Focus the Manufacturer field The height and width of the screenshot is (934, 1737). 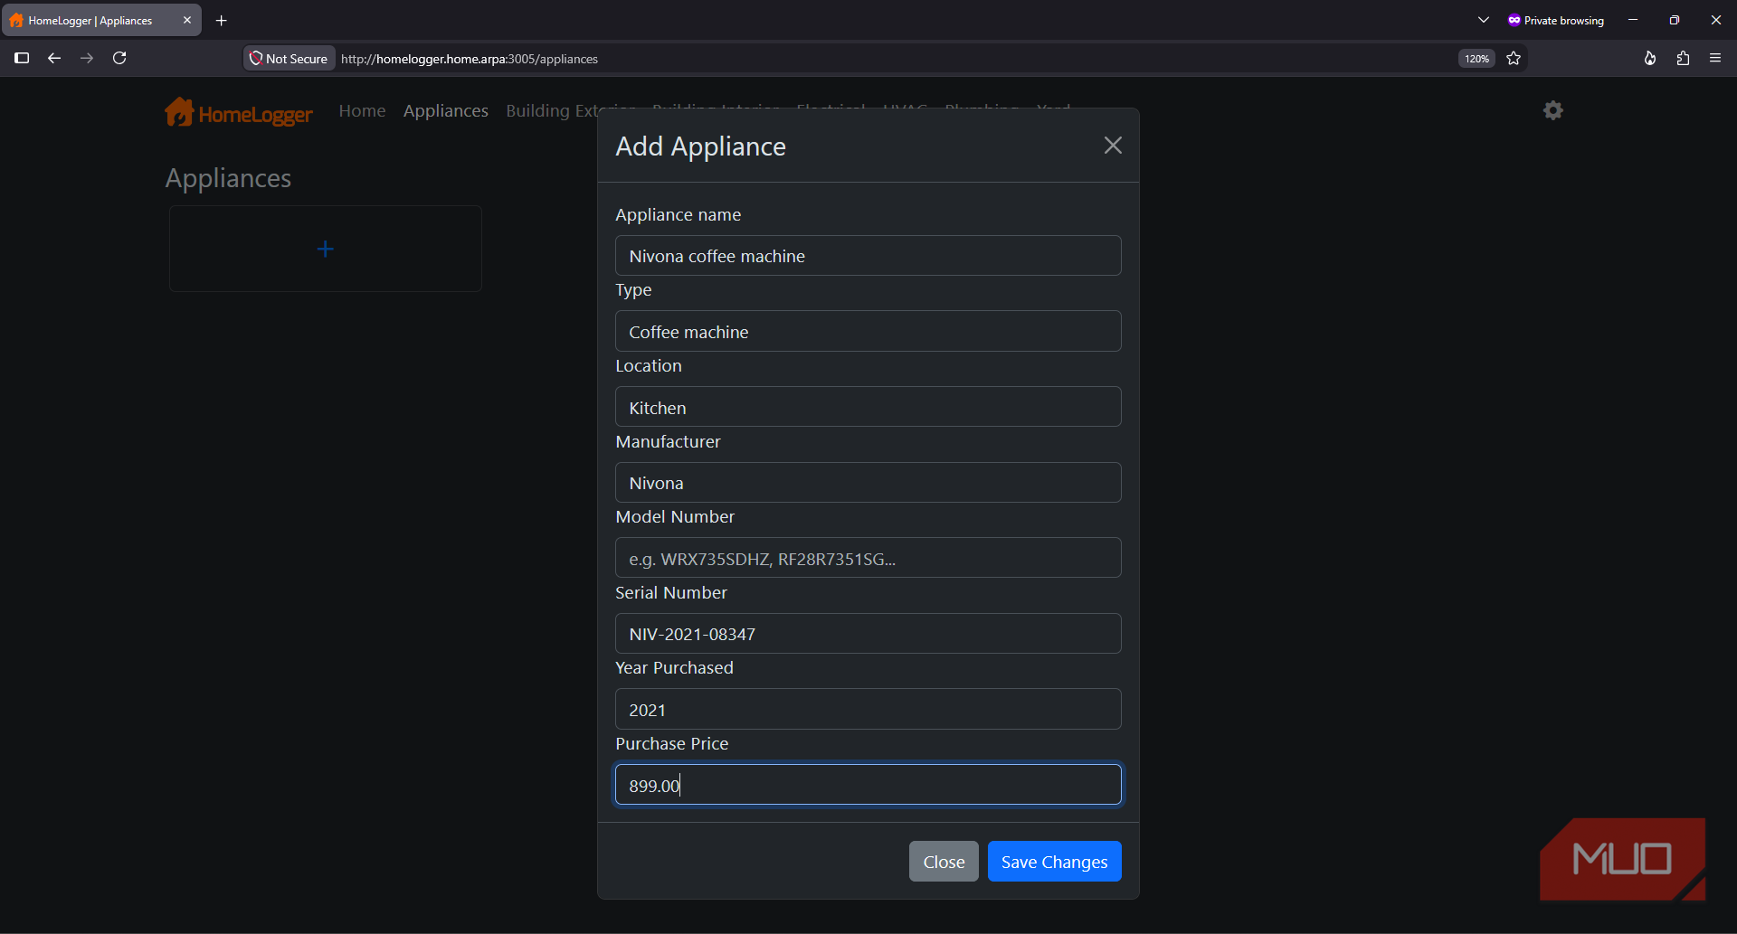click(x=868, y=483)
